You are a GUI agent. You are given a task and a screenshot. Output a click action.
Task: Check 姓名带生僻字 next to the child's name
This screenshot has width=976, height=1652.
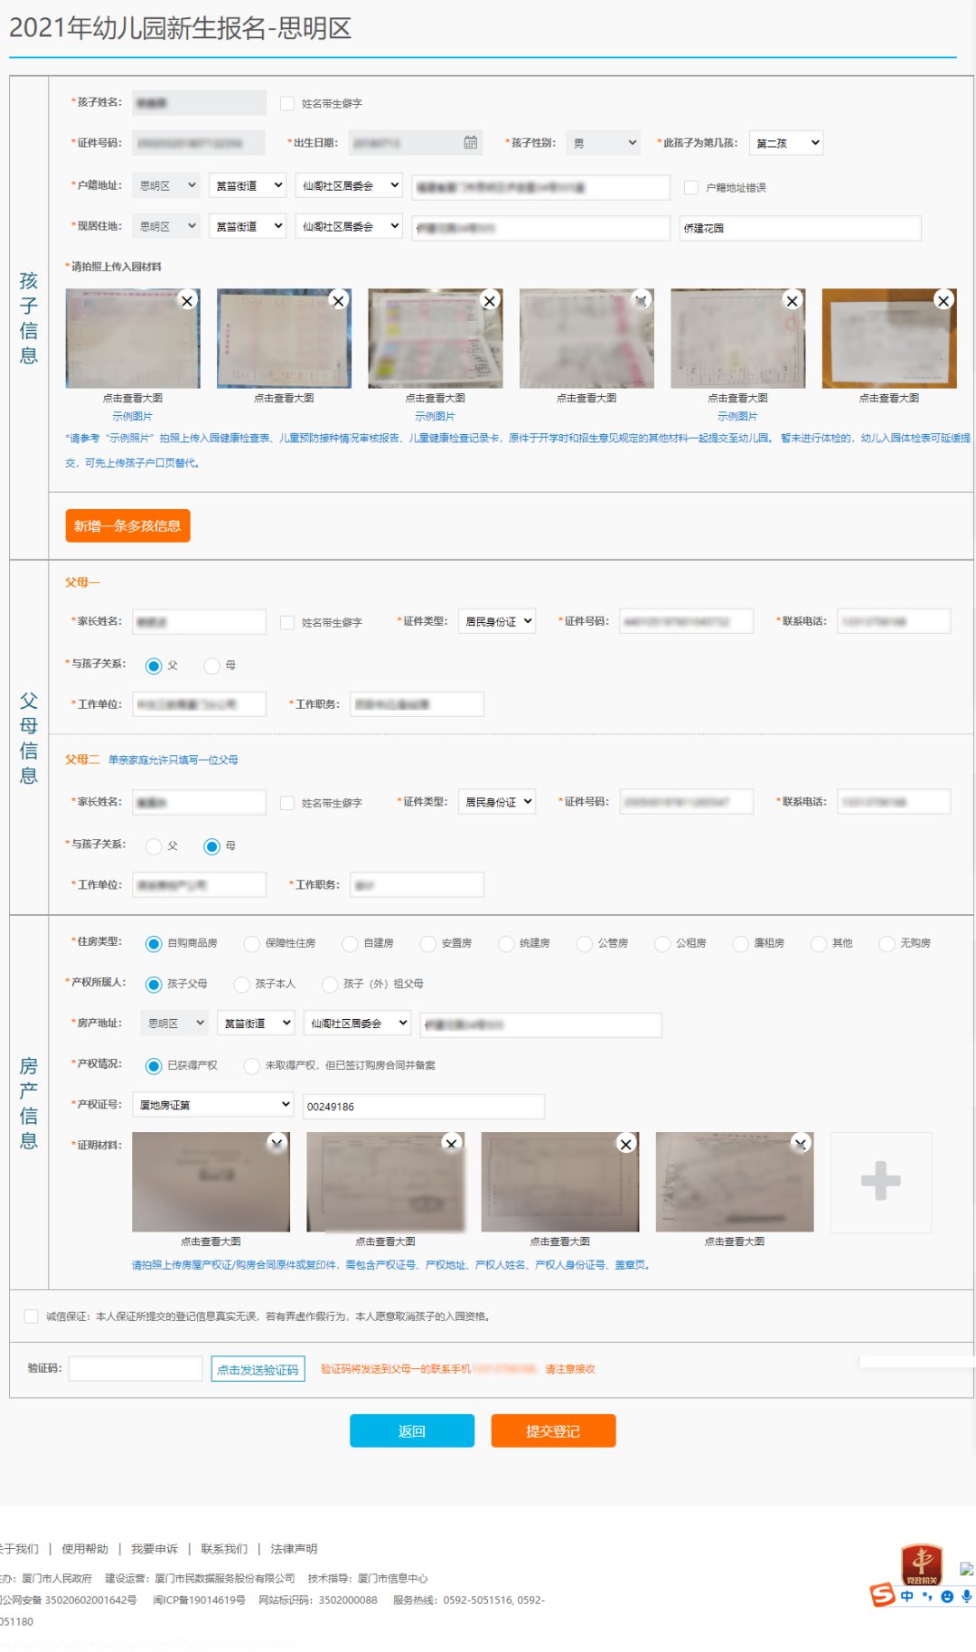tap(287, 104)
